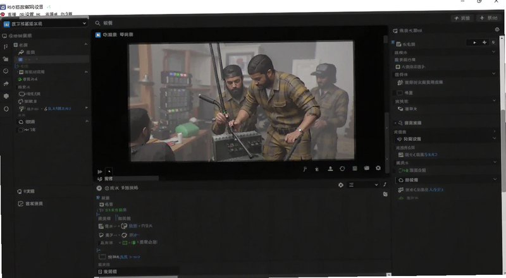Toggle the green-outlined square checkbox in the right panel
This screenshot has height=278, width=506.
coord(398,67)
